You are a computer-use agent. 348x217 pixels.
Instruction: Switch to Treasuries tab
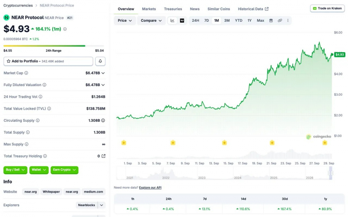(173, 9)
